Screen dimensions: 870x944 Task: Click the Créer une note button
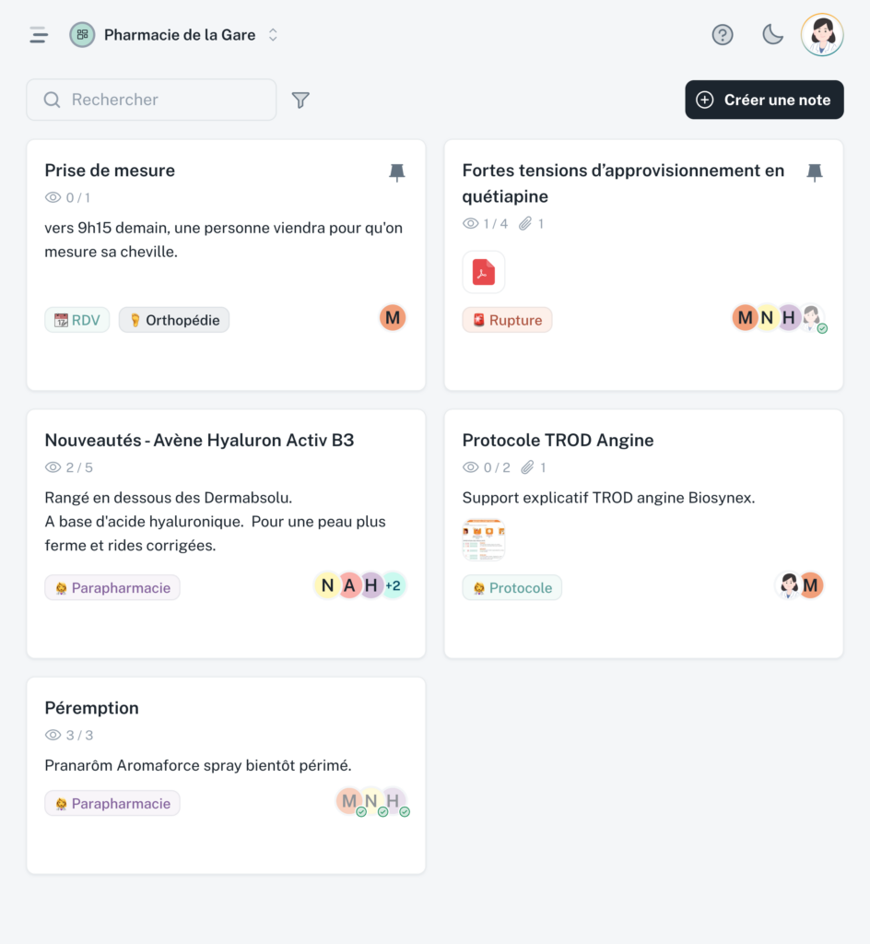[764, 100]
